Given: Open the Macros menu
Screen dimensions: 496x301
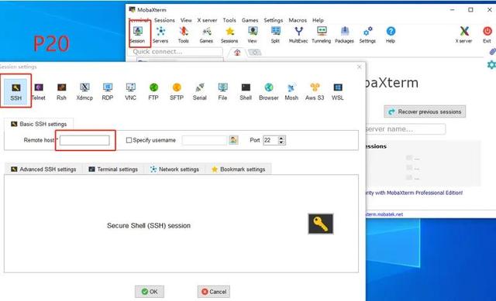Looking at the screenshot, I should click(298, 20).
